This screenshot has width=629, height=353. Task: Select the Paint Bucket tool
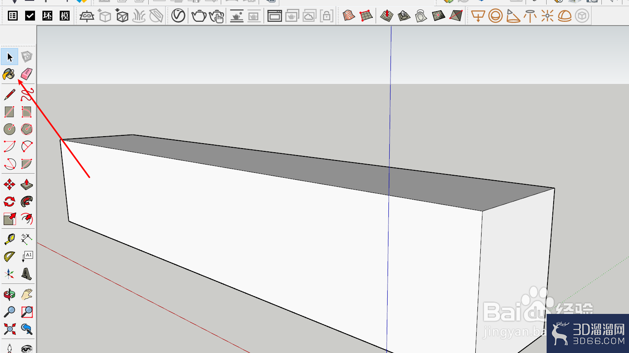pyautogui.click(x=9, y=74)
